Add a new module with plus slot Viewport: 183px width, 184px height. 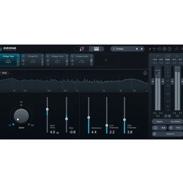(x=106, y=60)
